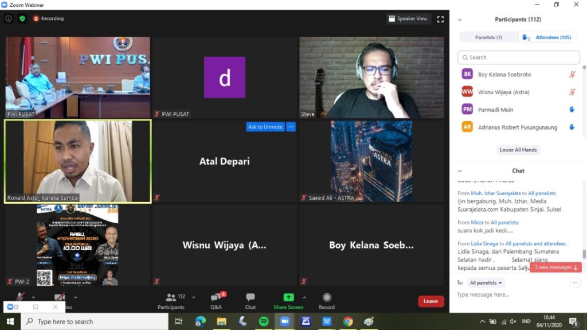Select Boy Kelana Soeb... name tile
Image resolution: width=587 pixels, height=330 pixels.
371,245
